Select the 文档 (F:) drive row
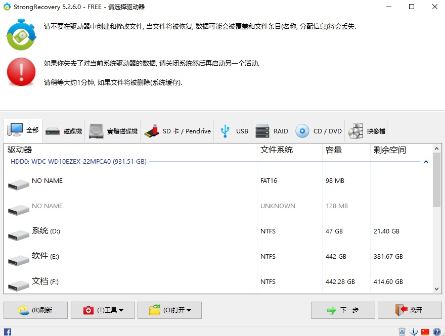Viewport: 445px width, 336px height. point(218,281)
